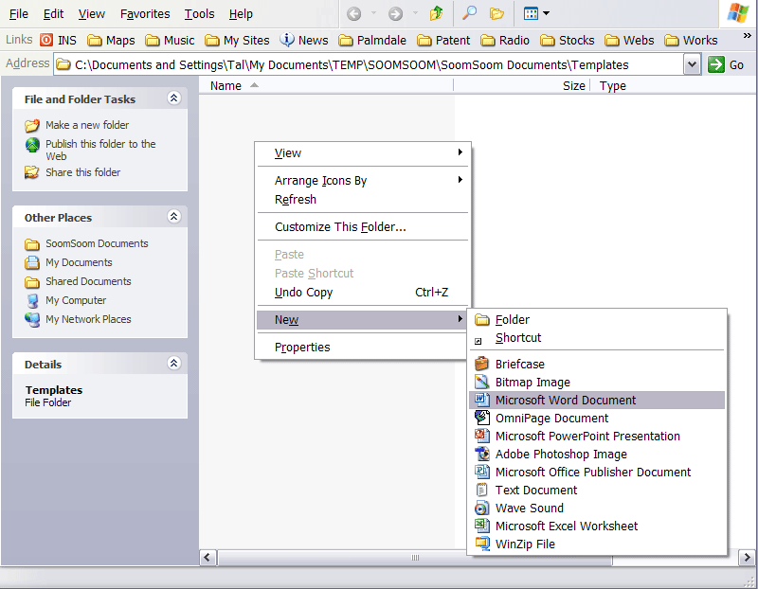The width and height of the screenshot is (758, 589).
Task: Create a new Text Document
Action: [597, 490]
